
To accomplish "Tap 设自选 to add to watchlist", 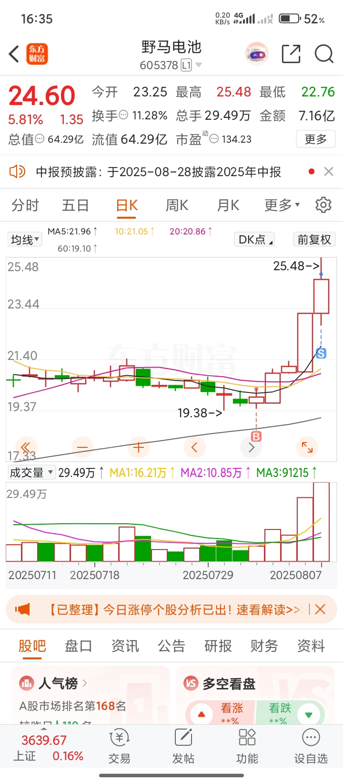I will (x=311, y=746).
